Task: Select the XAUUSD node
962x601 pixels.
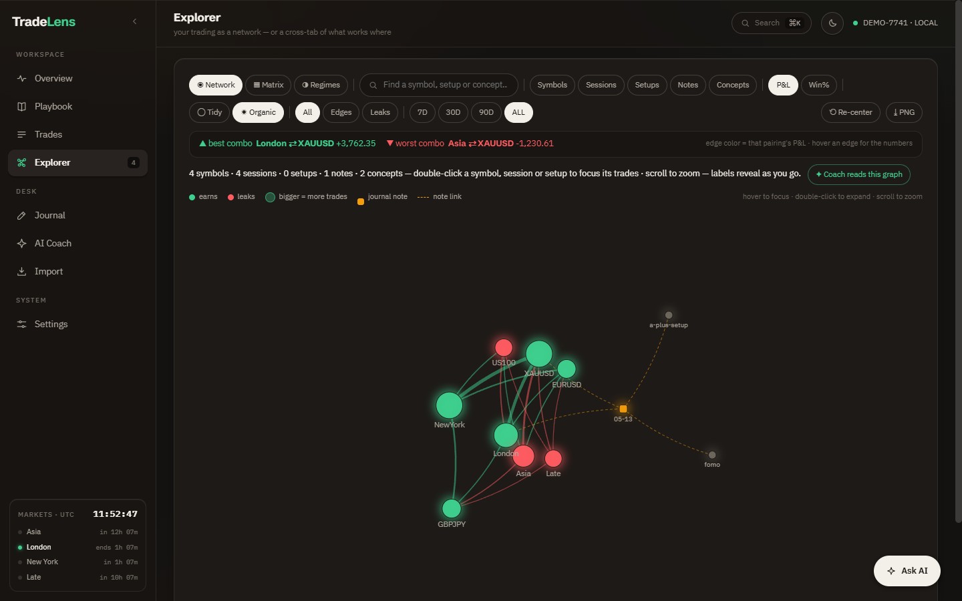Action: tap(539, 354)
